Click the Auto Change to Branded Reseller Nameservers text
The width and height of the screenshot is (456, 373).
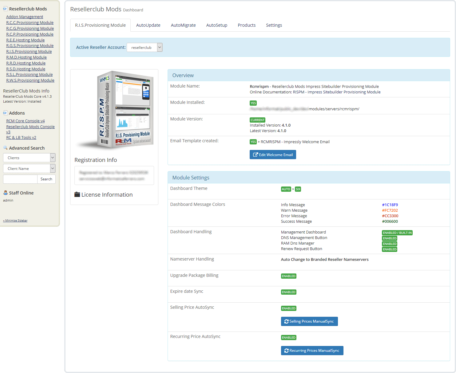point(325,260)
